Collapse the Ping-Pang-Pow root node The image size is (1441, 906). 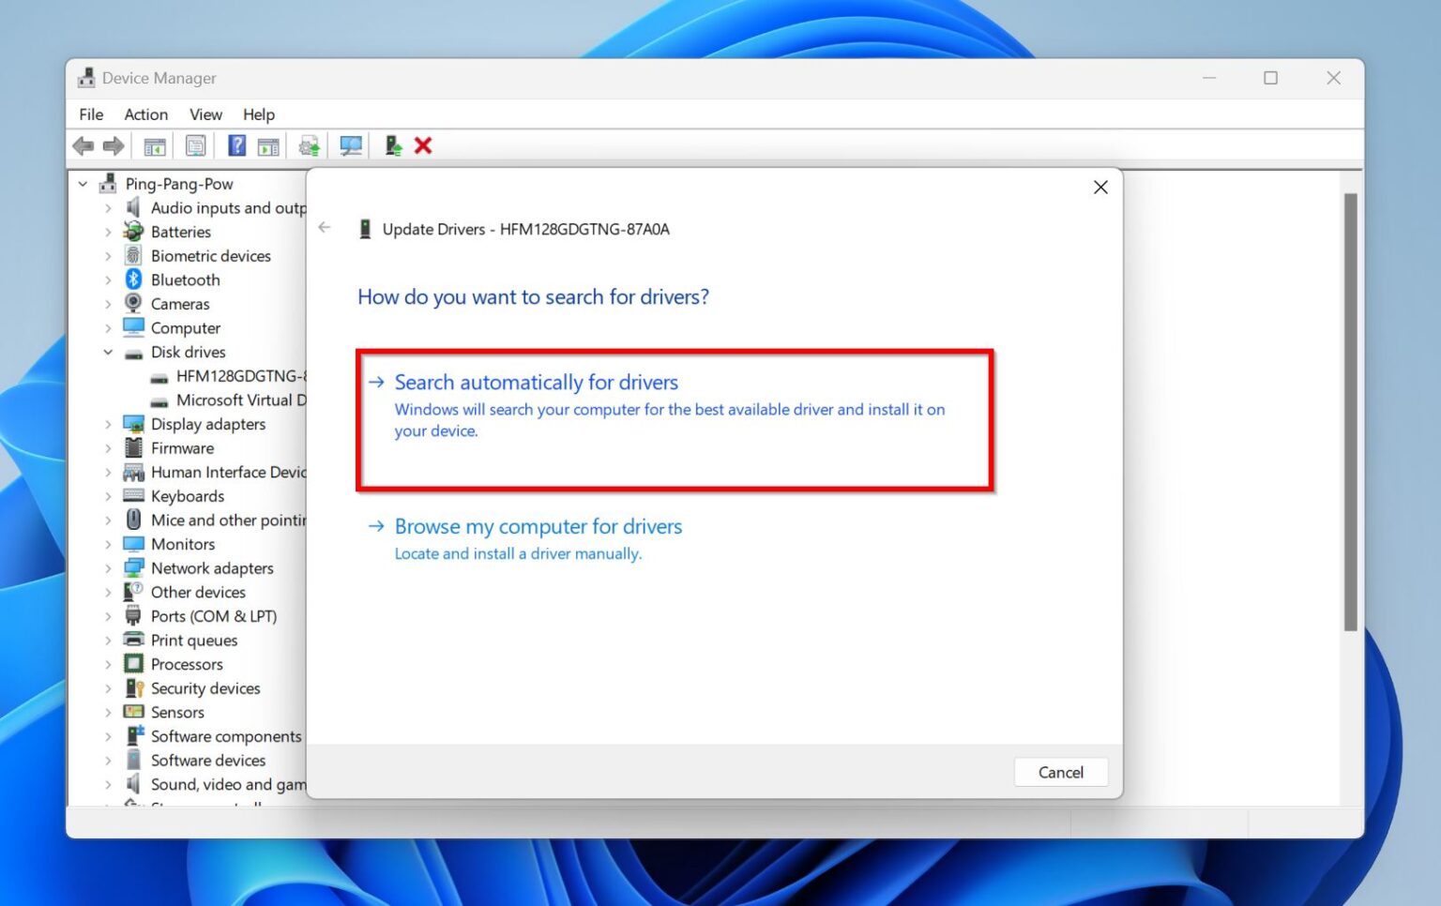[x=83, y=184]
